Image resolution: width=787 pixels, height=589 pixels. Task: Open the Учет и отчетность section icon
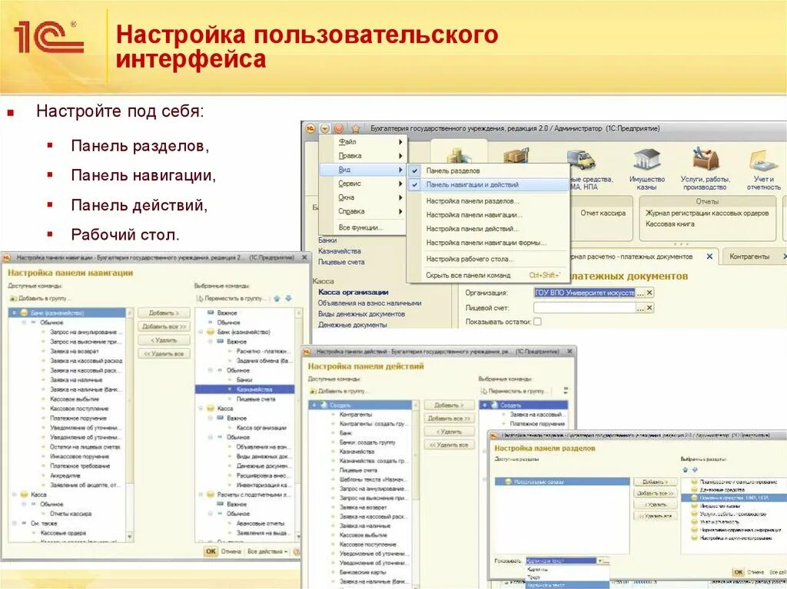pos(763,160)
